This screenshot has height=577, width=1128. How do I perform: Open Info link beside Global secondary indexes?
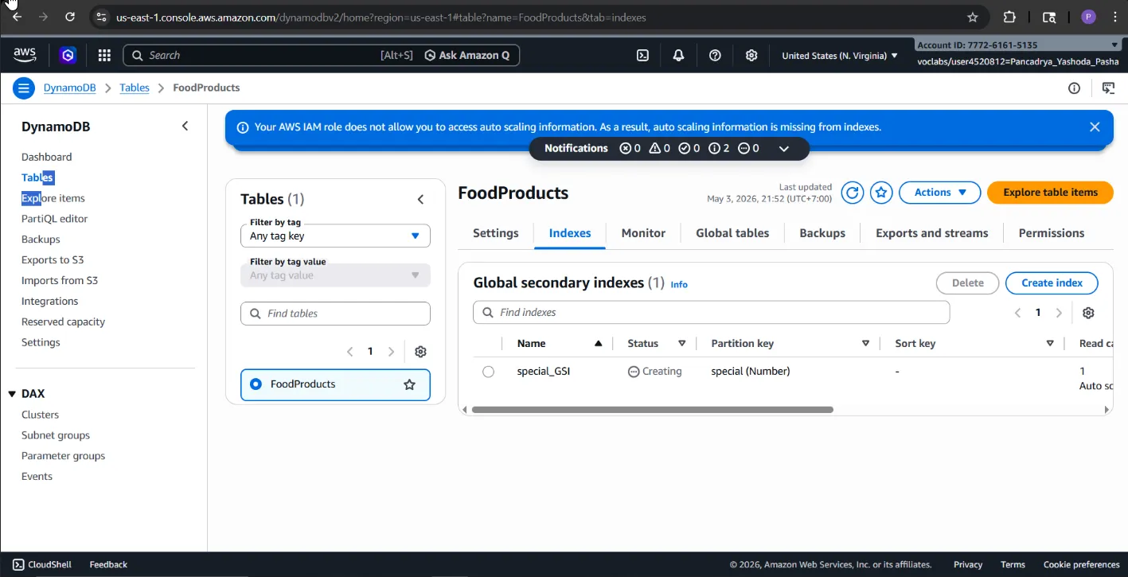pos(679,284)
